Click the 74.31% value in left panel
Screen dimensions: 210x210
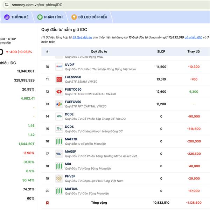(x=29, y=189)
